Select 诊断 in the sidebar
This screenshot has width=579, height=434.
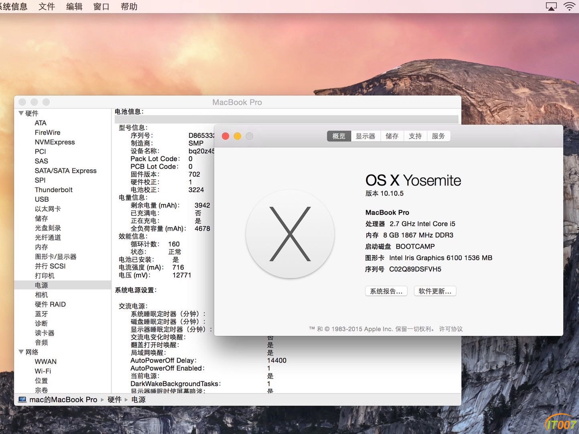[41, 323]
